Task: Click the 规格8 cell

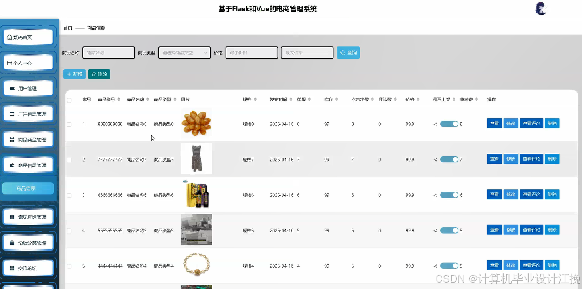Action: (x=248, y=124)
